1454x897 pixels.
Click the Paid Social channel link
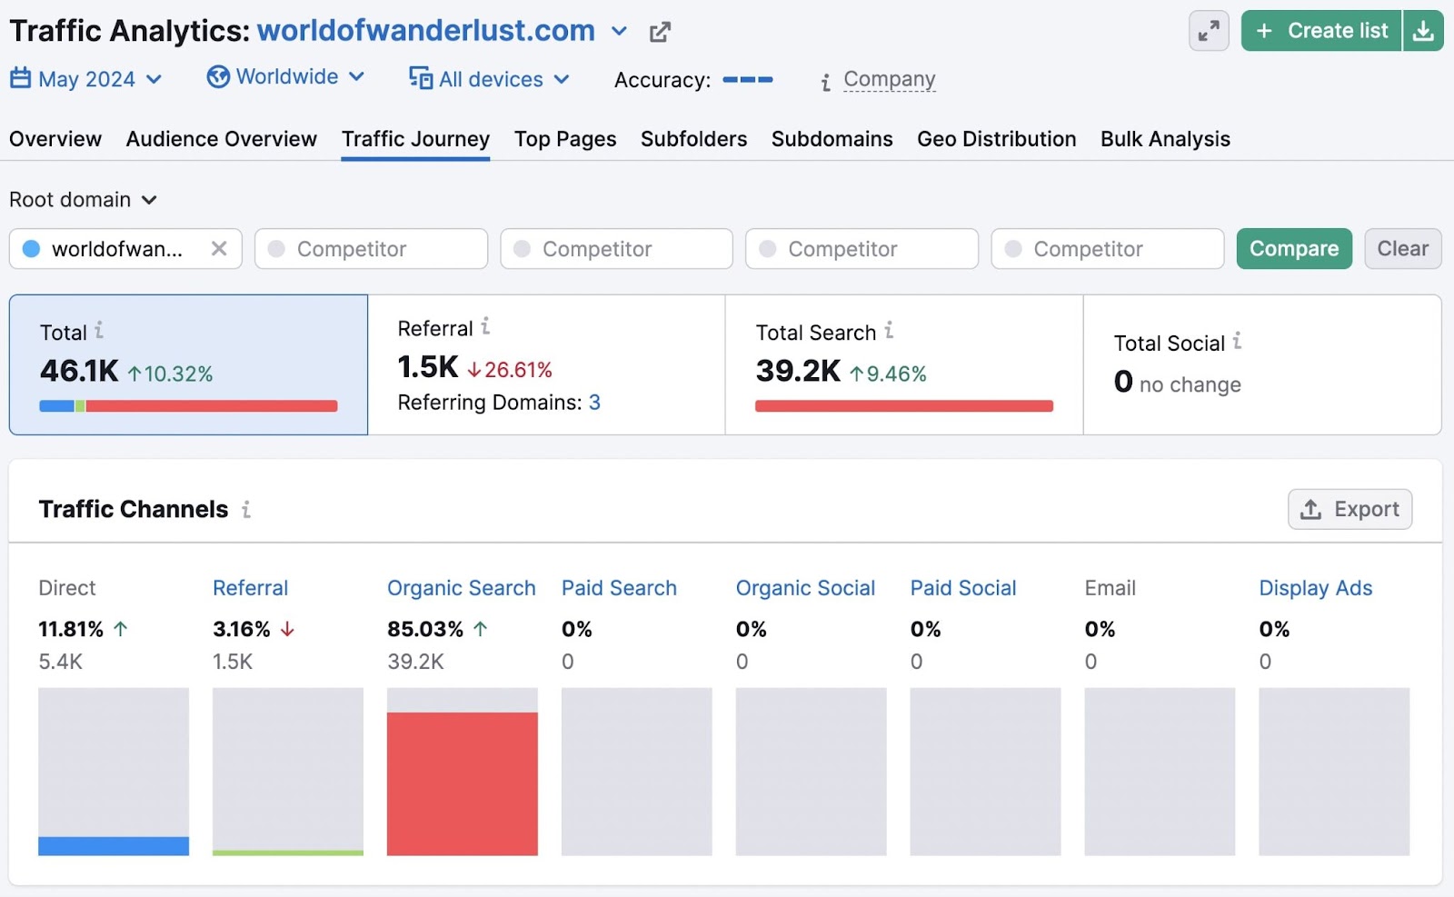pos(963,588)
